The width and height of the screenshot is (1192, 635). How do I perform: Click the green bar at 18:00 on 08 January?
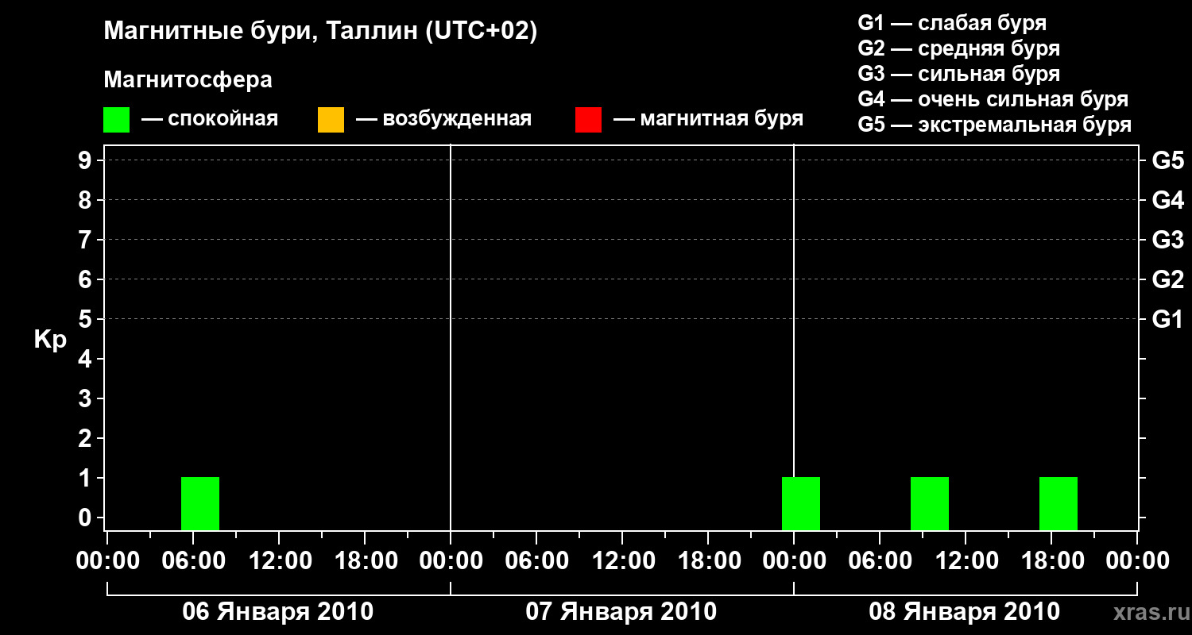(x=1058, y=503)
